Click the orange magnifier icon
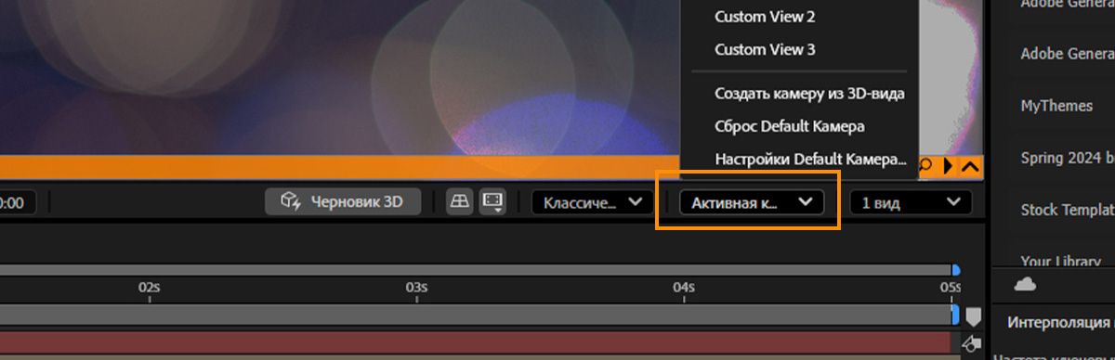The width and height of the screenshot is (1115, 360). click(926, 166)
